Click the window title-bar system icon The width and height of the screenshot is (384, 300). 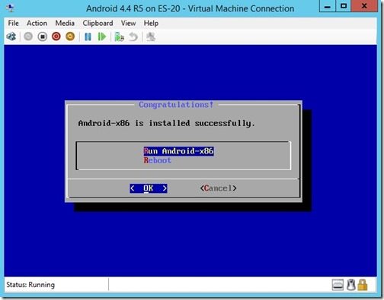click(x=10, y=8)
